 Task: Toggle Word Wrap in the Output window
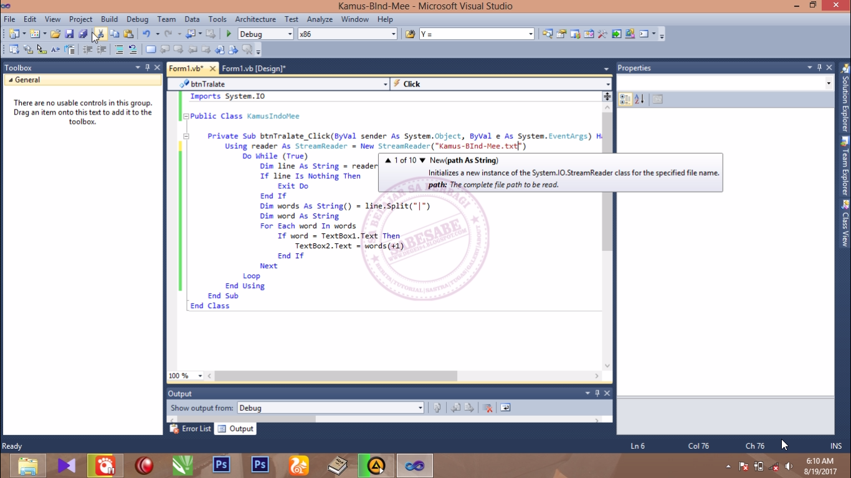[505, 408]
